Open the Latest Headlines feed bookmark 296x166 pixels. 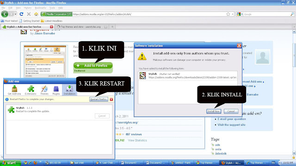[51, 21]
